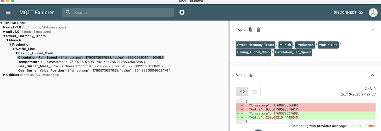
Task: Select the Circulation_Fan_Speed topic chip
Action: click(293, 52)
